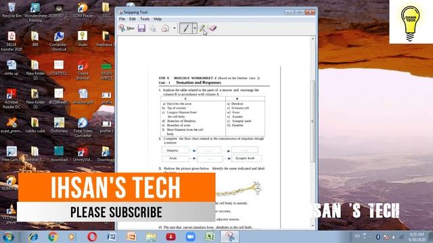Select the 16114 transfer 2020 PDF icon
Image resolution: width=433 pixels, height=243 pixels.
point(12,41)
